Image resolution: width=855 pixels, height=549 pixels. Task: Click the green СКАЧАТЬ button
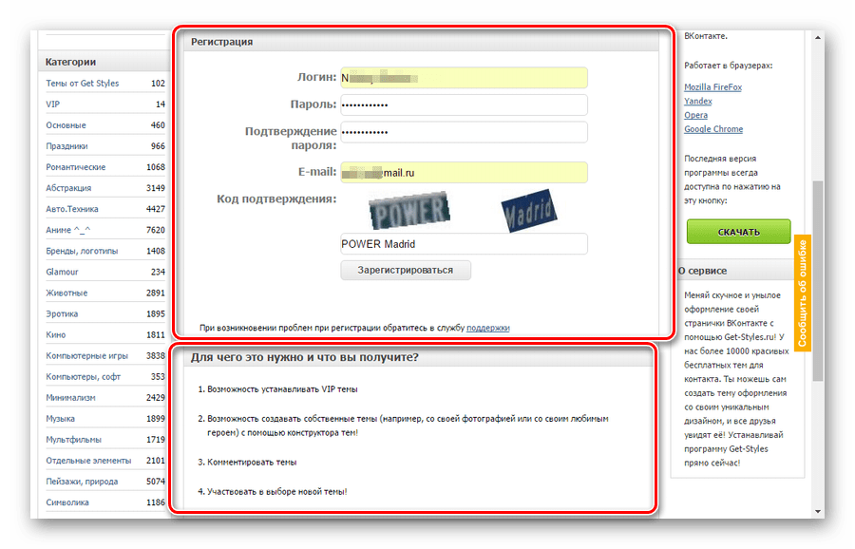tap(738, 232)
